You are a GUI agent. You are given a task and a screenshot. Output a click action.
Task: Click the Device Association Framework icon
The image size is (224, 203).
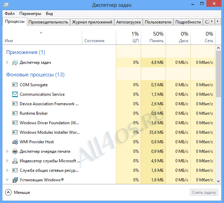pos(15,104)
